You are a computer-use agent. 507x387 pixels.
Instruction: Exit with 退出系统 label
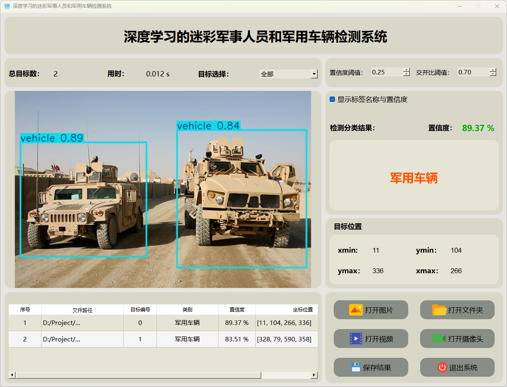[463, 368]
